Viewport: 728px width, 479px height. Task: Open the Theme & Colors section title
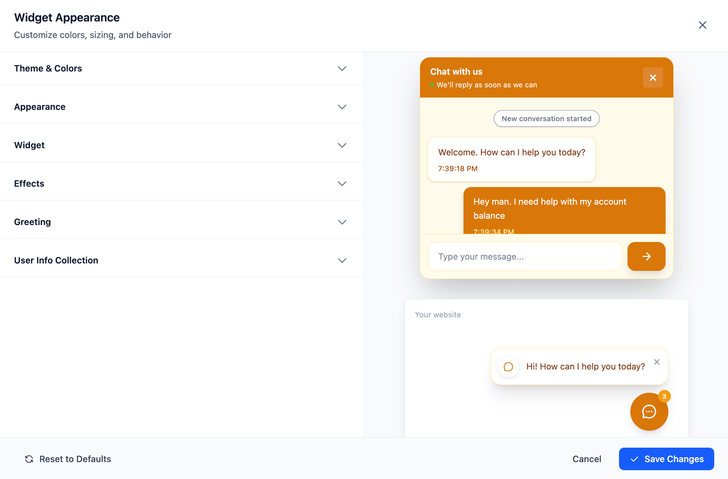(x=48, y=68)
